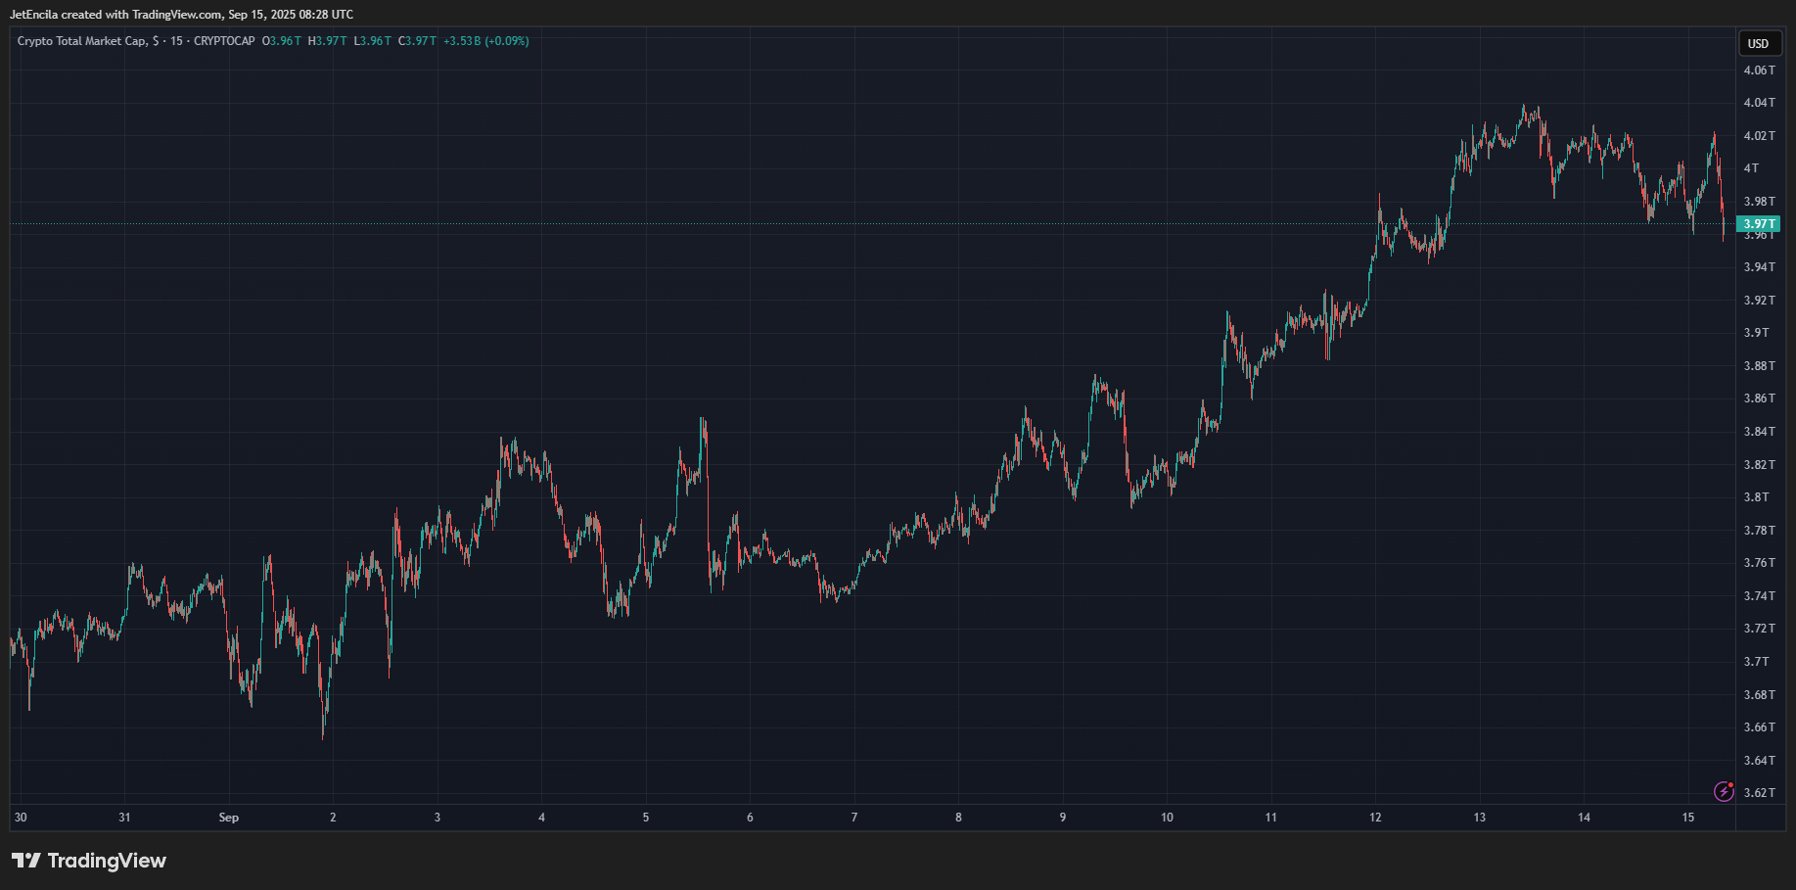This screenshot has width=1796, height=890.
Task: Click date 12 on the time axis
Action: pyautogui.click(x=1375, y=818)
